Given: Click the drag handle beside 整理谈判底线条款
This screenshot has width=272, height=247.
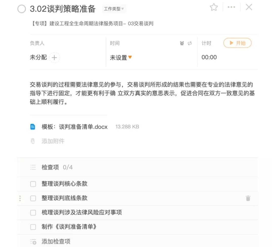Looking at the screenshot, I should click(20, 198).
